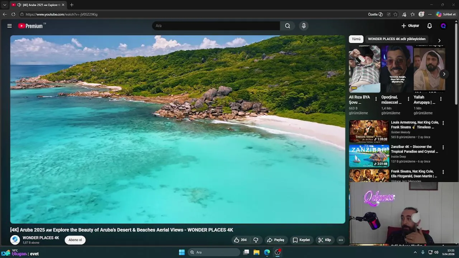Open options for Ali Rıza BYA short
Viewport: 459px width, 258px height.
[376, 99]
